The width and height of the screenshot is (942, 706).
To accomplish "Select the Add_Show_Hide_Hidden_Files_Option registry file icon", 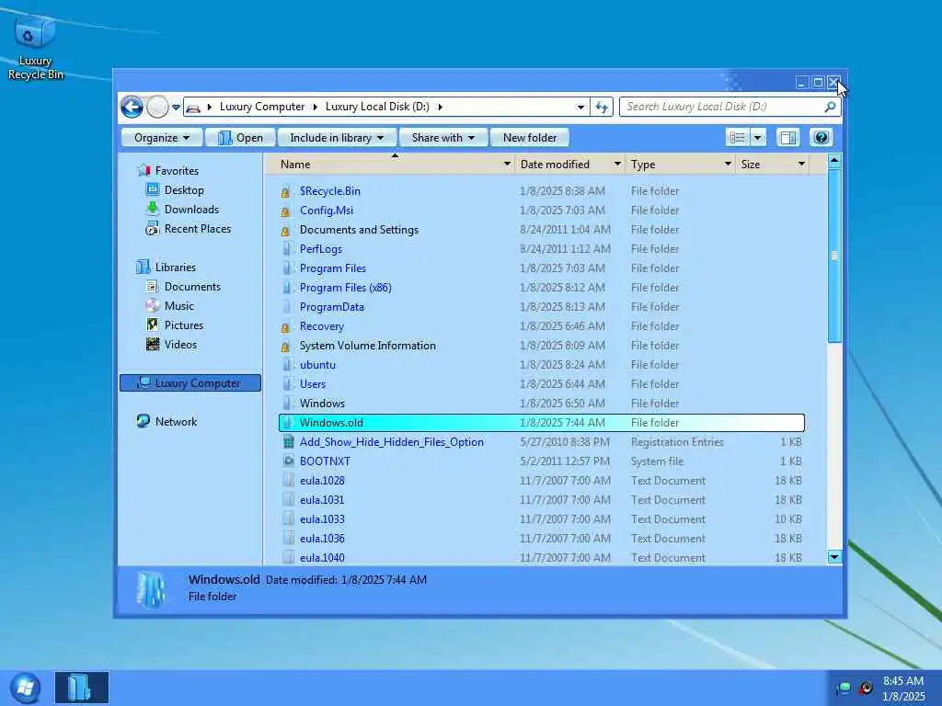I will click(x=288, y=442).
